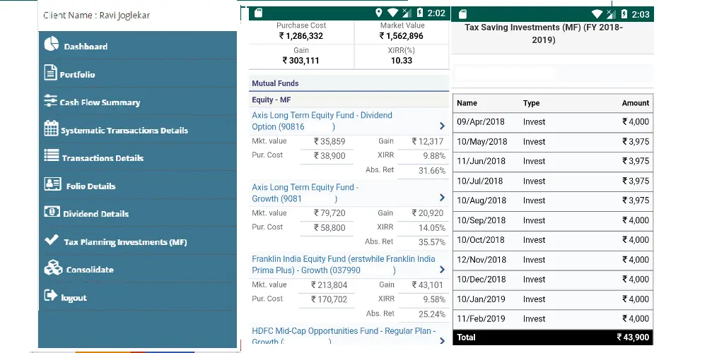
Task: Select the 10/Oct/2018 date cell
Action: point(480,239)
